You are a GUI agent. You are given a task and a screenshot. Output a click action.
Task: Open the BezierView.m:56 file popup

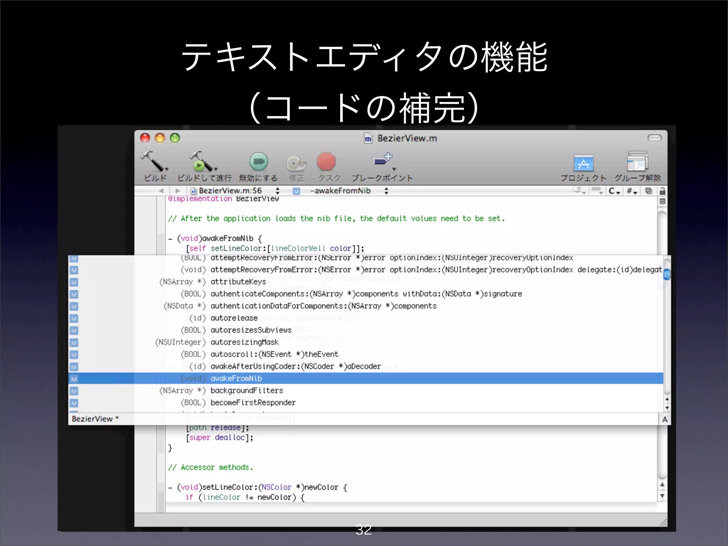coord(235,191)
